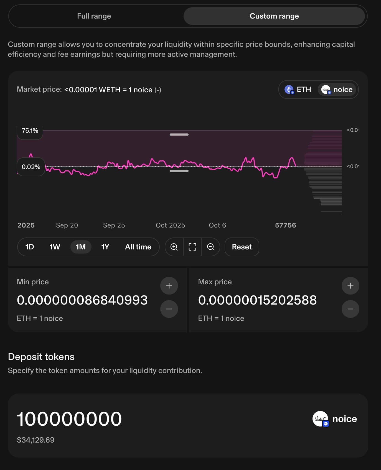Switch price denomination to noice

pyautogui.click(x=337, y=90)
